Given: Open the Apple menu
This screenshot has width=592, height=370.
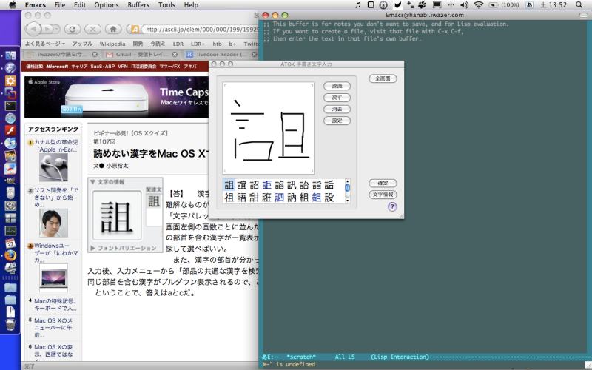Looking at the screenshot, I should click(12, 5).
